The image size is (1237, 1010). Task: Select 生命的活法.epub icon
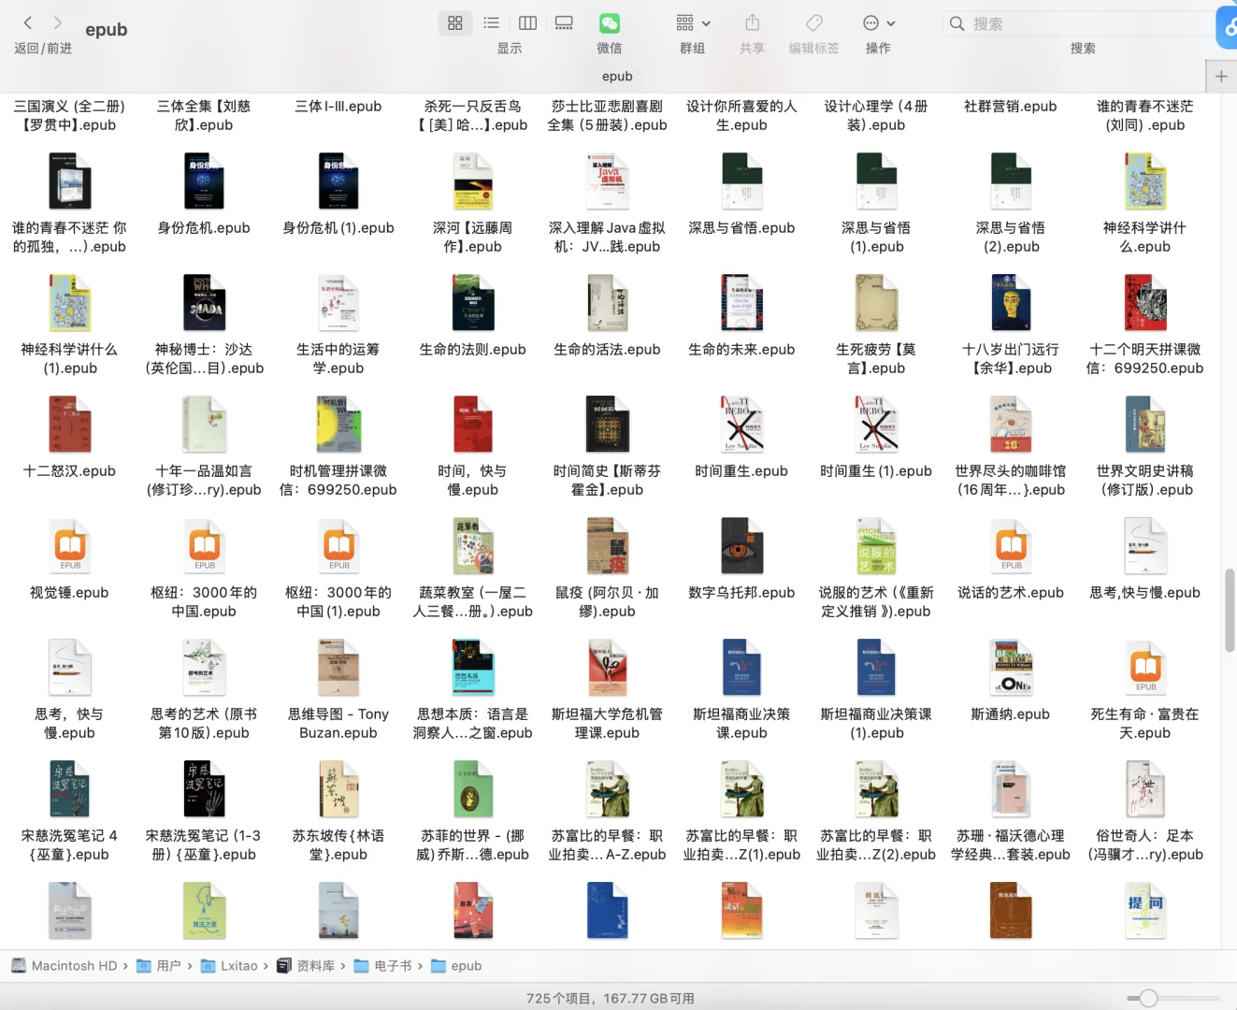point(608,302)
